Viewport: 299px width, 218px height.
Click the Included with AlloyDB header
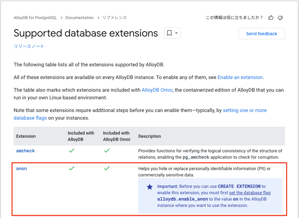click(81, 136)
